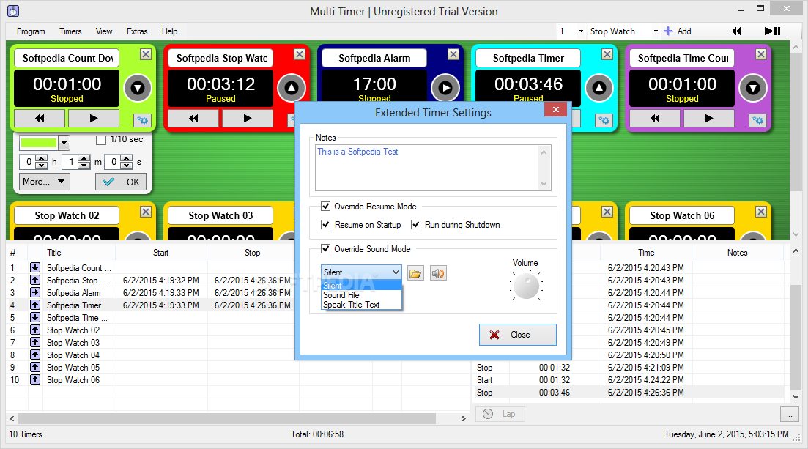Click the Notes column header in log

pos(737,253)
